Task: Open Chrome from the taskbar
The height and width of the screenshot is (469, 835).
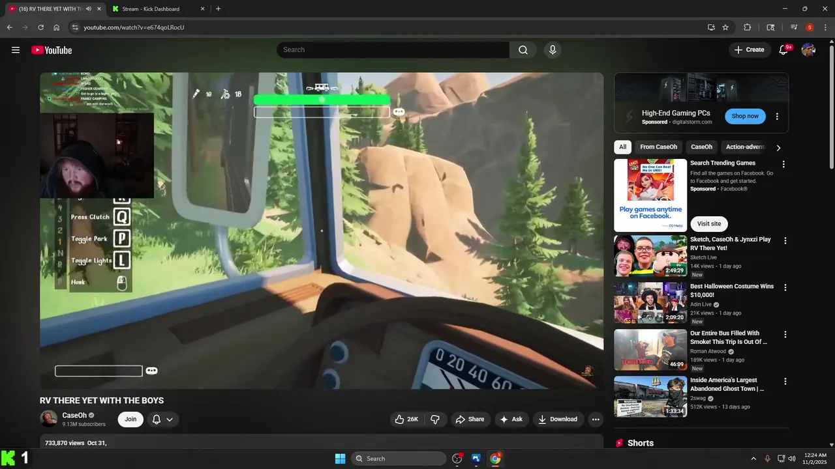Action: pyautogui.click(x=495, y=459)
